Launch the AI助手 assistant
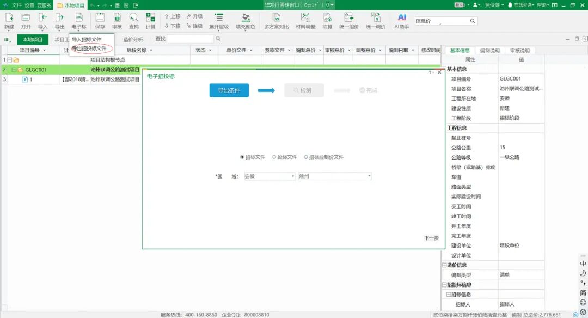 [x=402, y=21]
